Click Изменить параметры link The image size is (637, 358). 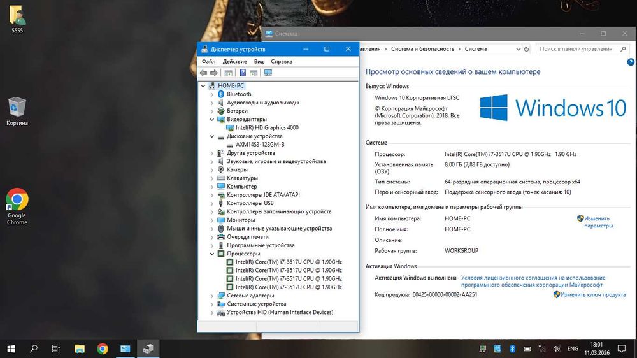598,222
